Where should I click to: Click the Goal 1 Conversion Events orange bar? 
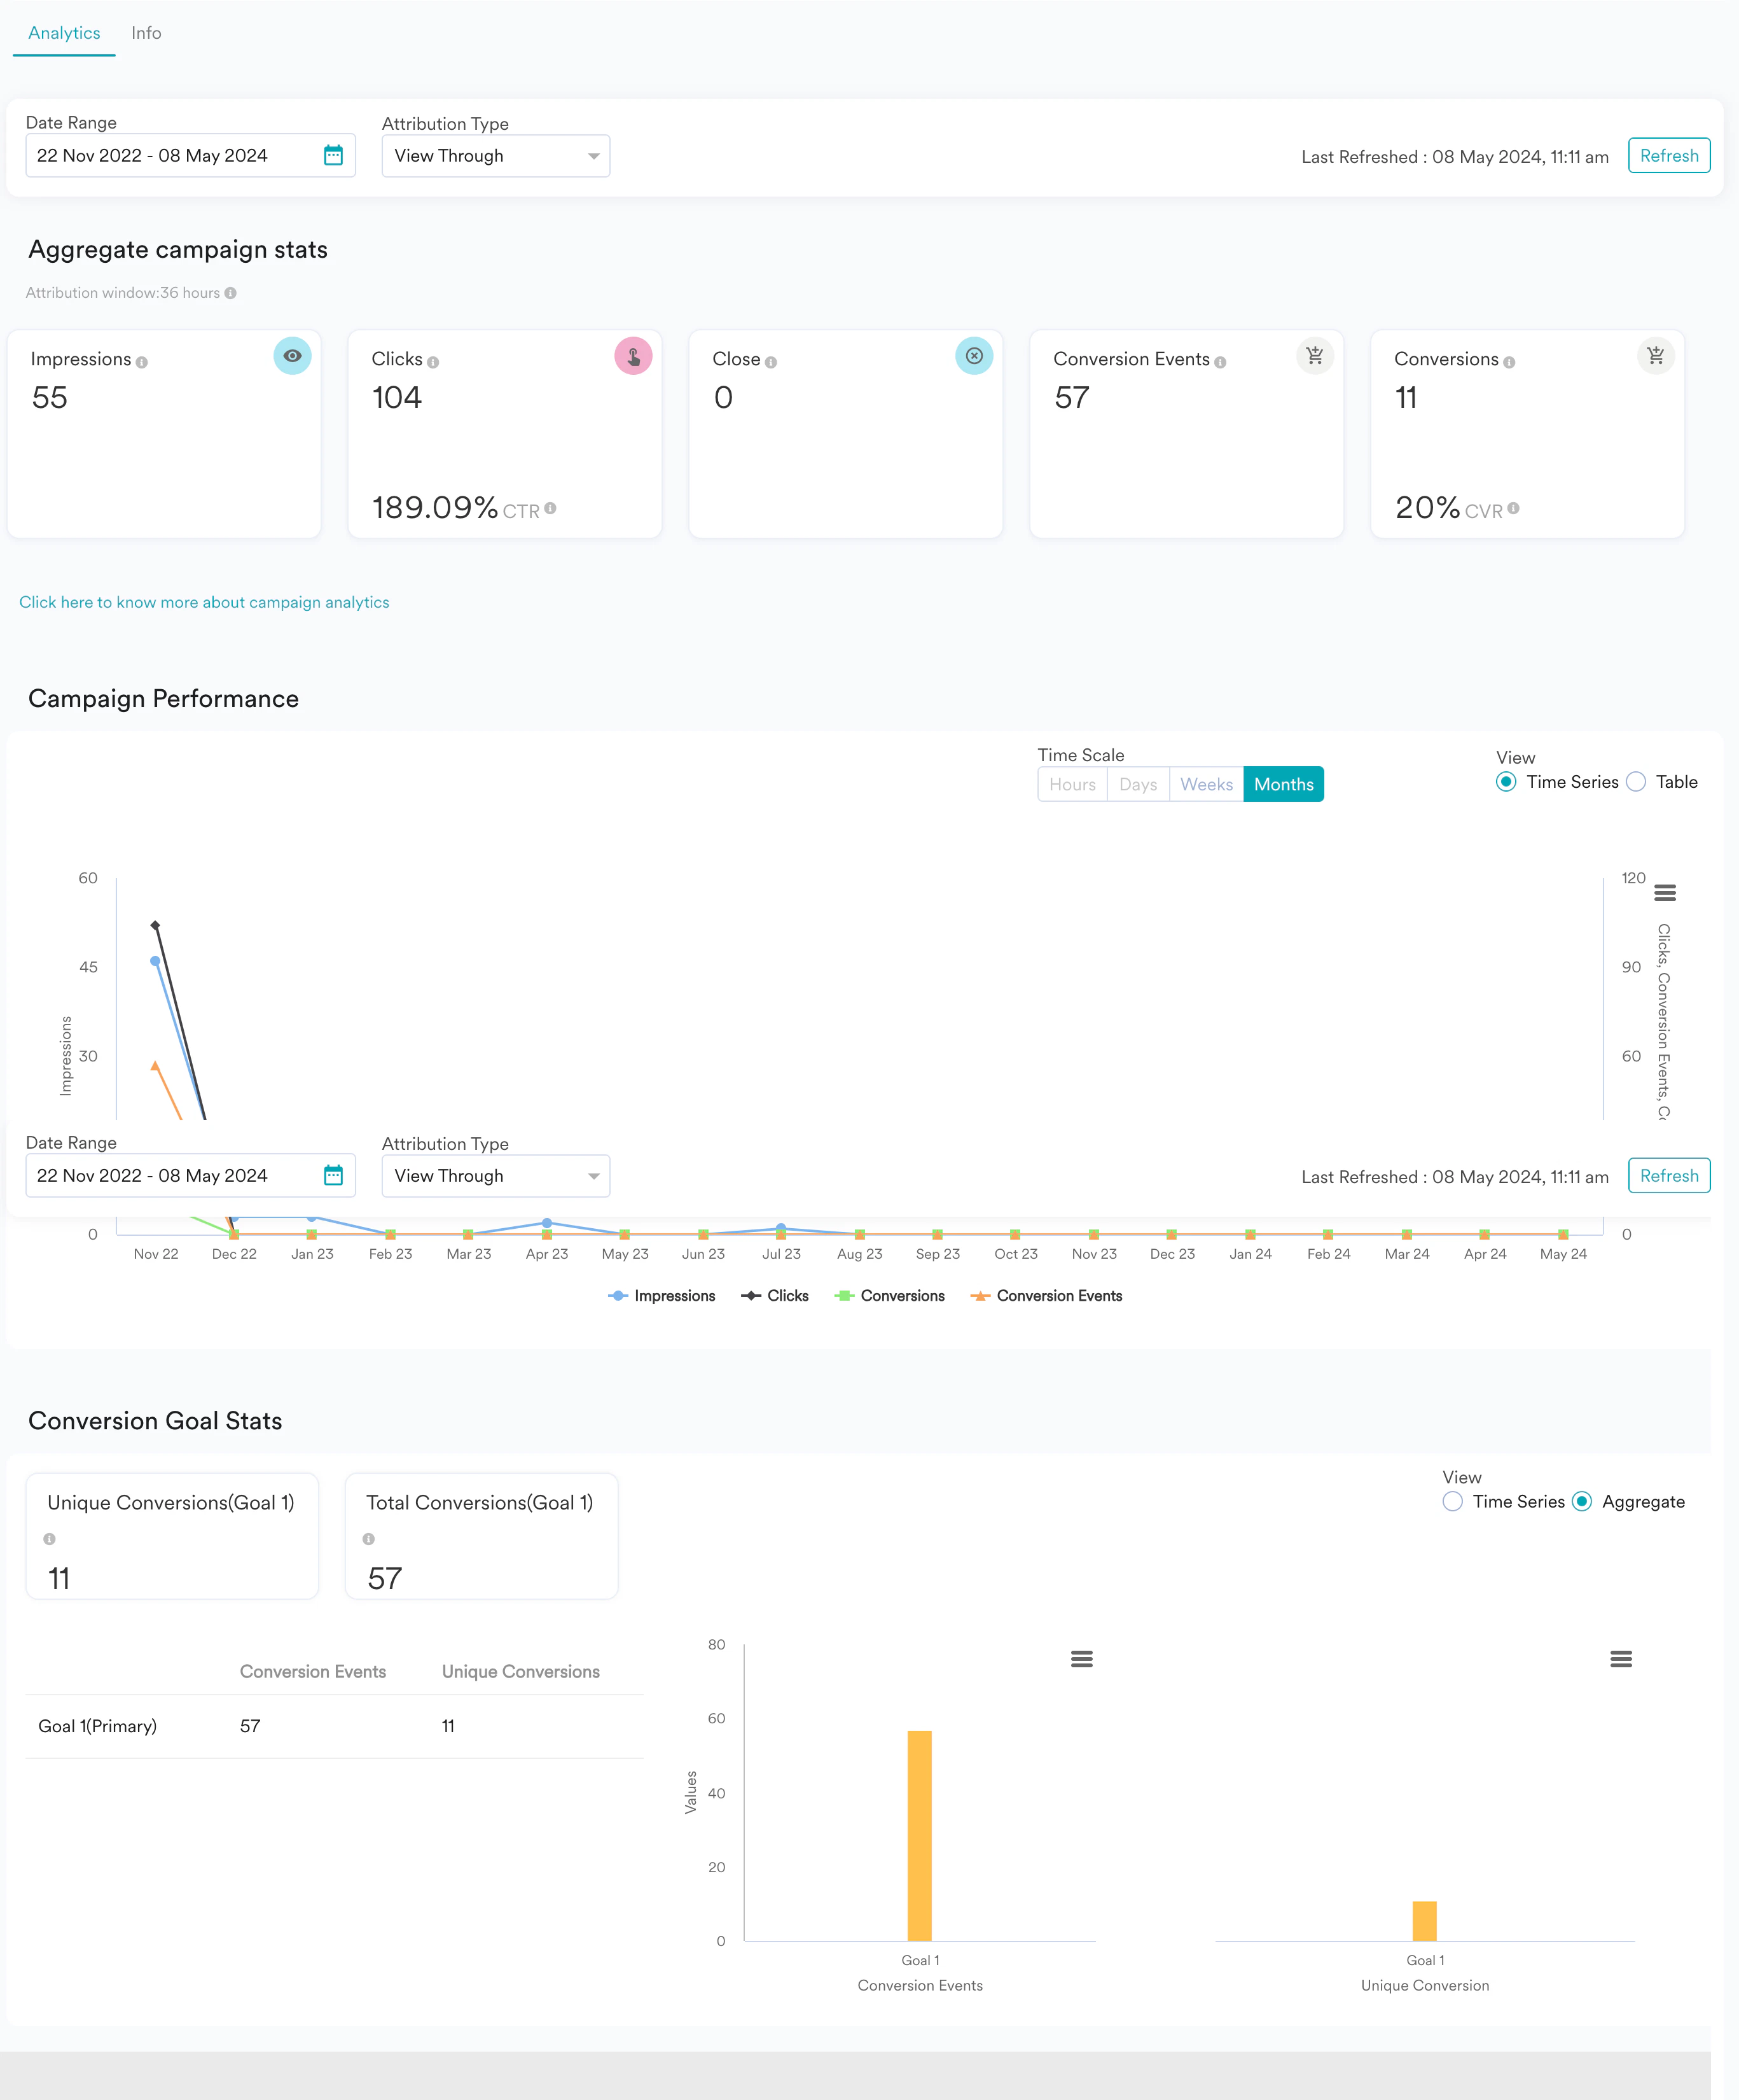tap(918, 1830)
